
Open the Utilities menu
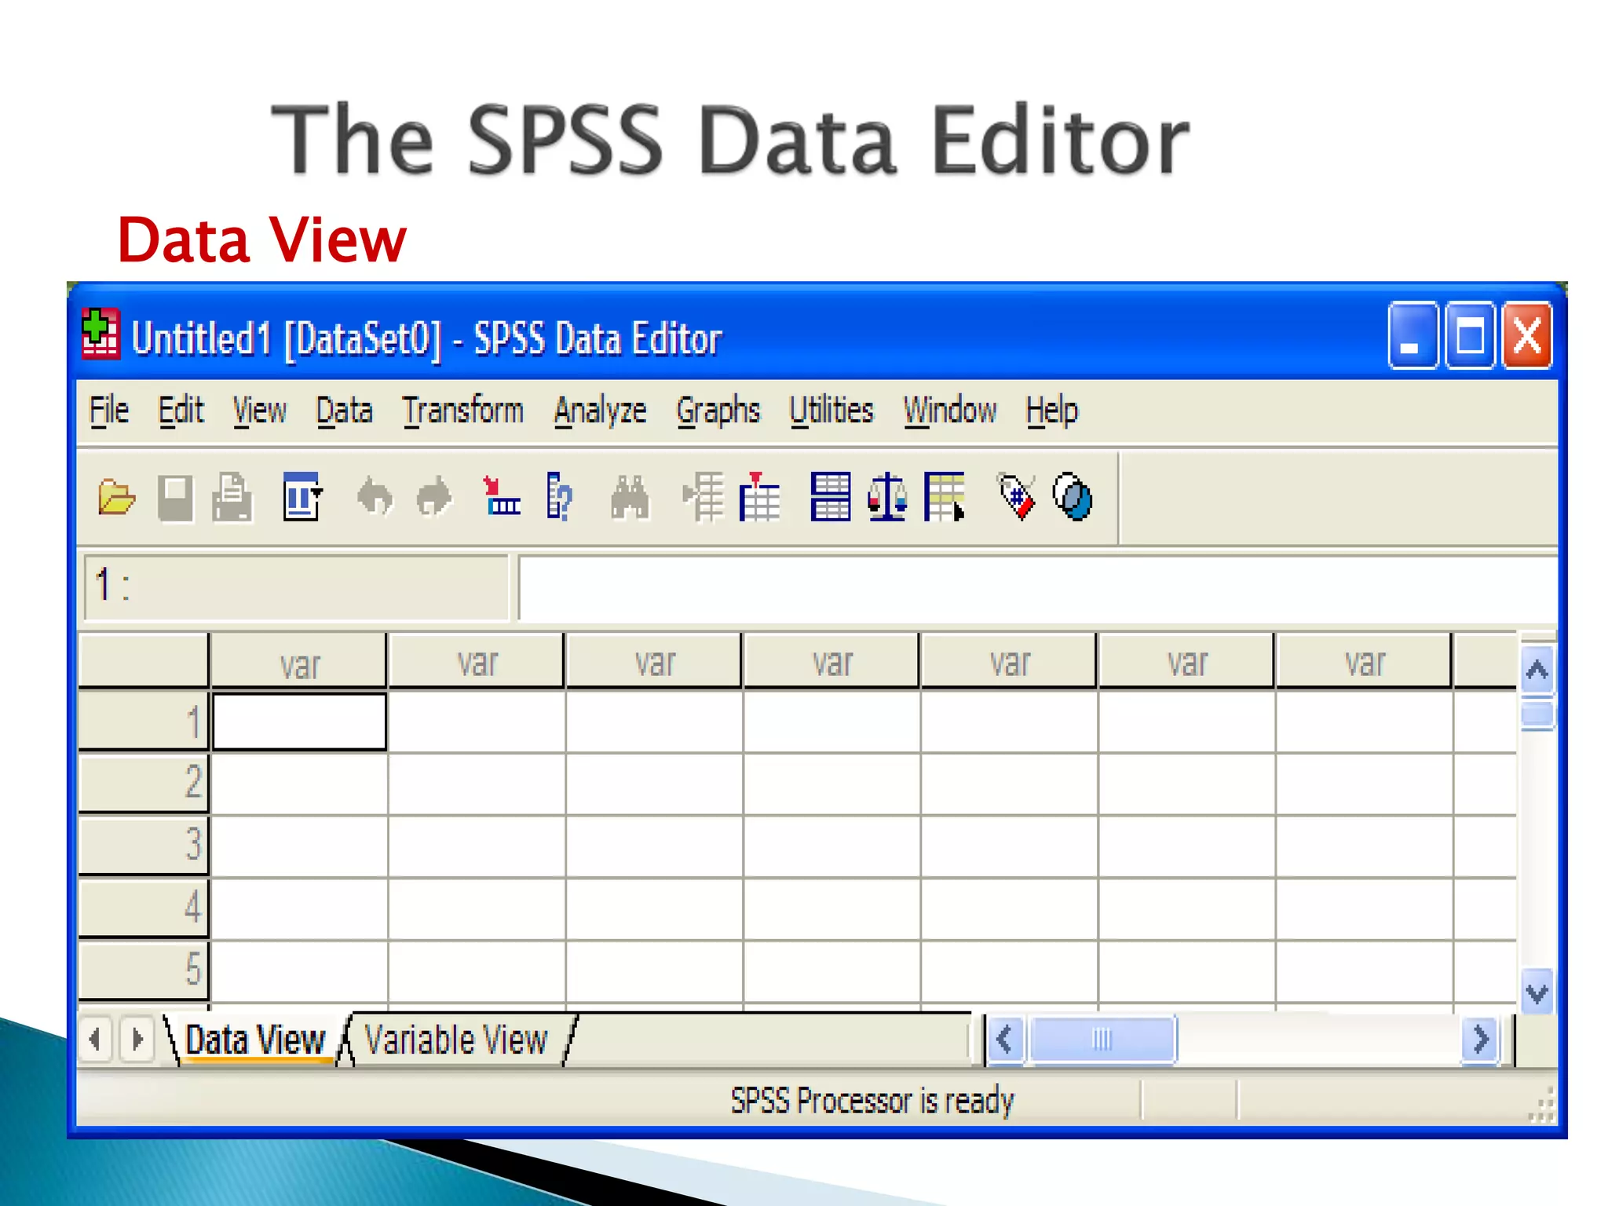(x=831, y=411)
